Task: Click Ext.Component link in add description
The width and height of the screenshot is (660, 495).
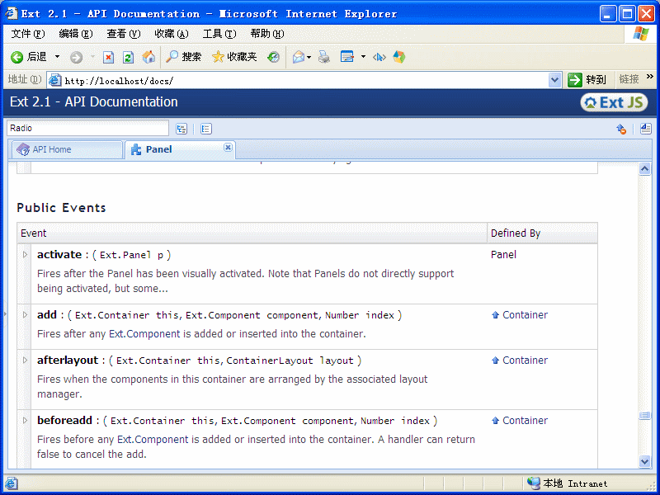Action: tap(144, 334)
